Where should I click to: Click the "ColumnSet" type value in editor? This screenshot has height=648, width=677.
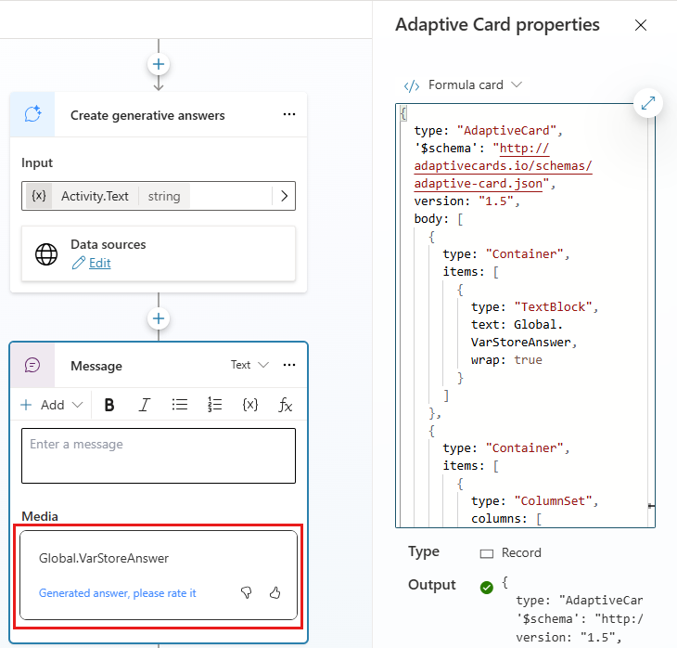(x=553, y=501)
